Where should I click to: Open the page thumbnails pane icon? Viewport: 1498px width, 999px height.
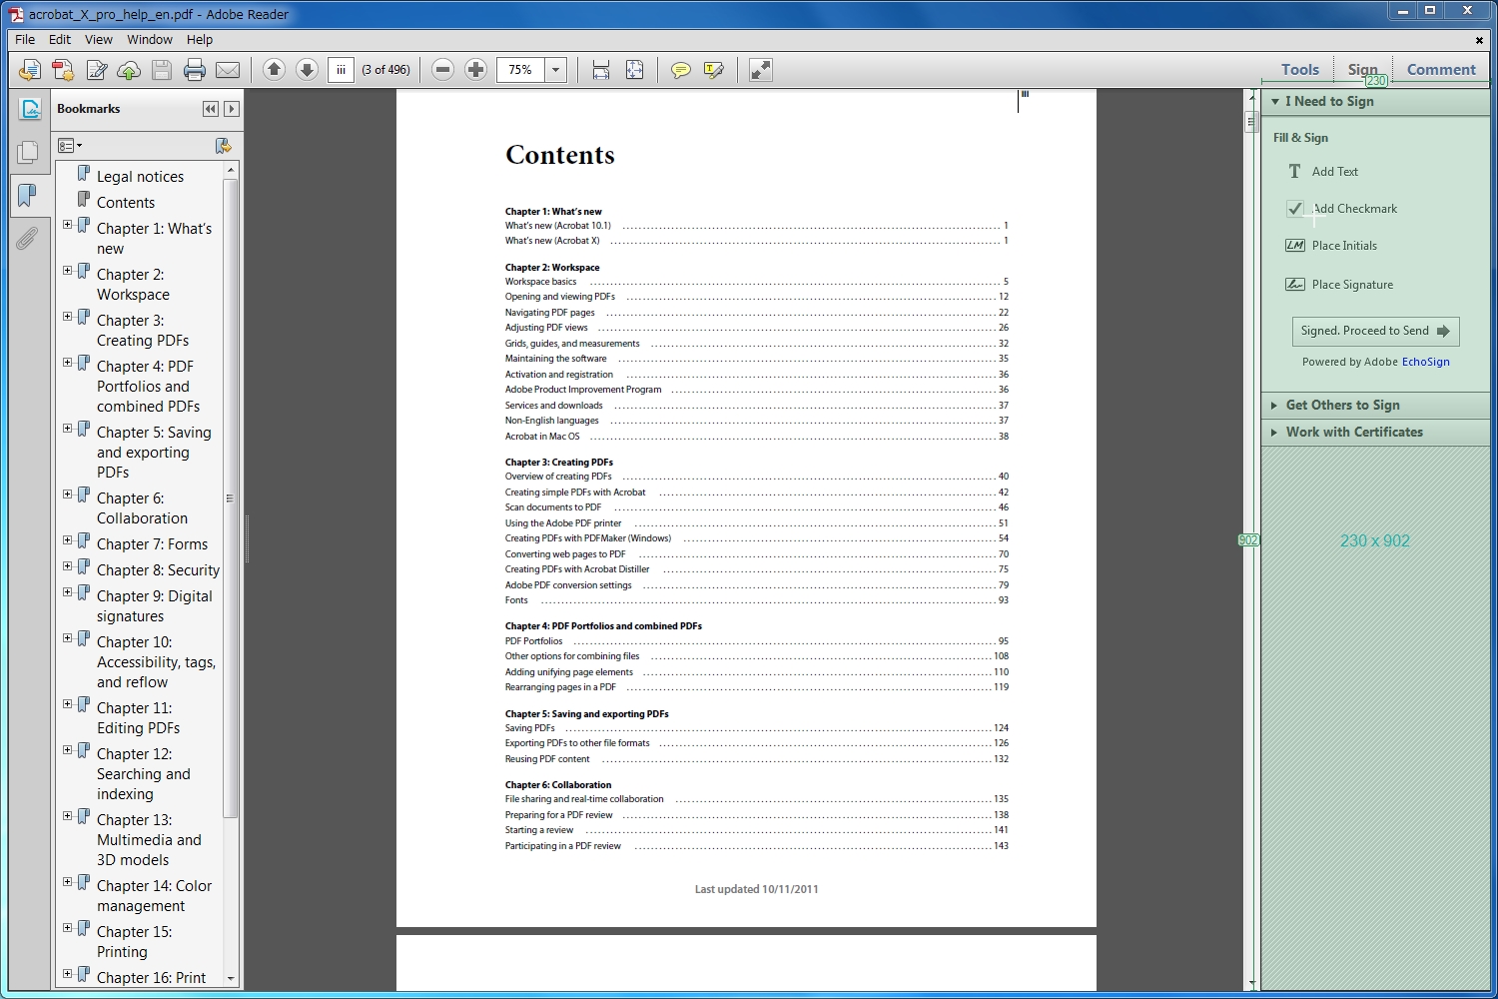[x=28, y=152]
